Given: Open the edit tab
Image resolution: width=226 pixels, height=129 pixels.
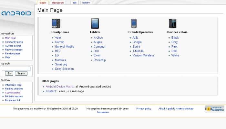Looking at the screenshot, I should 75,3.
